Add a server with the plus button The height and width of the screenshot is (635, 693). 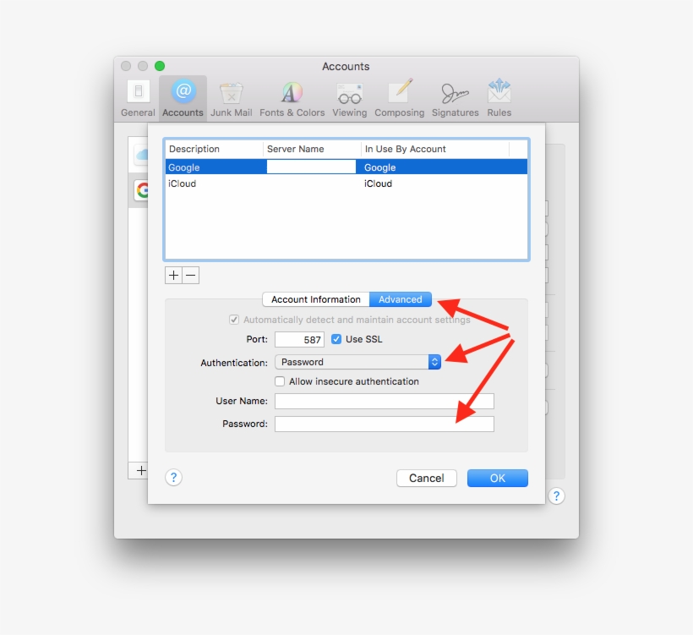pyautogui.click(x=173, y=275)
